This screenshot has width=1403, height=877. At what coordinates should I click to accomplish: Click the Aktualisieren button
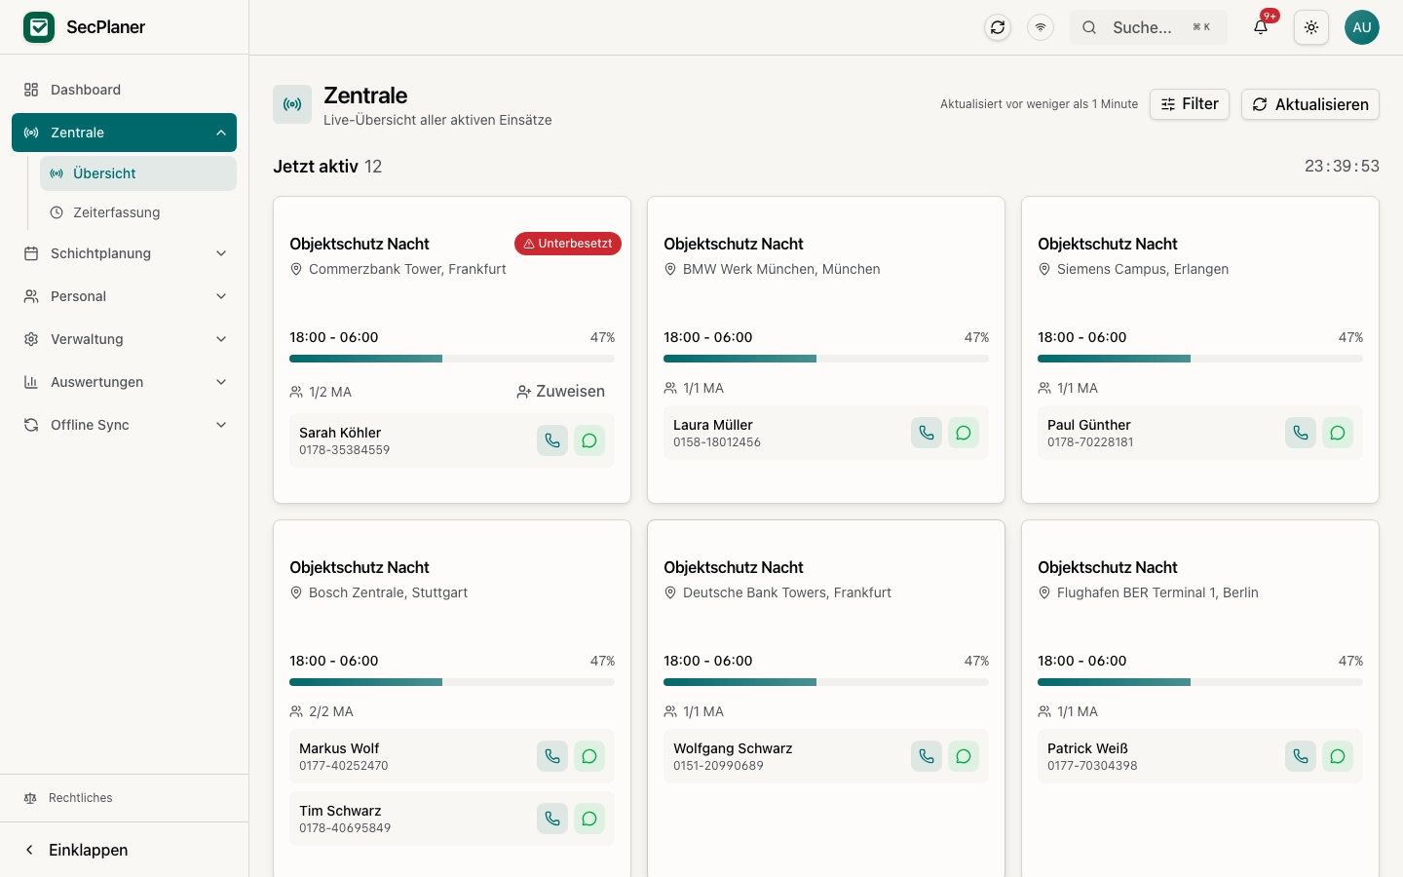pos(1310,104)
